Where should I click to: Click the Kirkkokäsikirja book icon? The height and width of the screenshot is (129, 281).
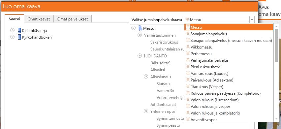pyautogui.click(x=19, y=30)
